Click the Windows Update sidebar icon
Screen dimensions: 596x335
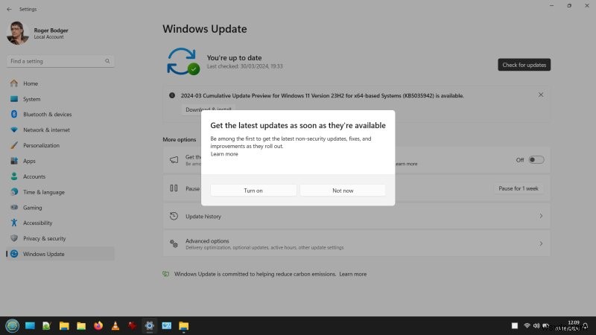point(14,254)
